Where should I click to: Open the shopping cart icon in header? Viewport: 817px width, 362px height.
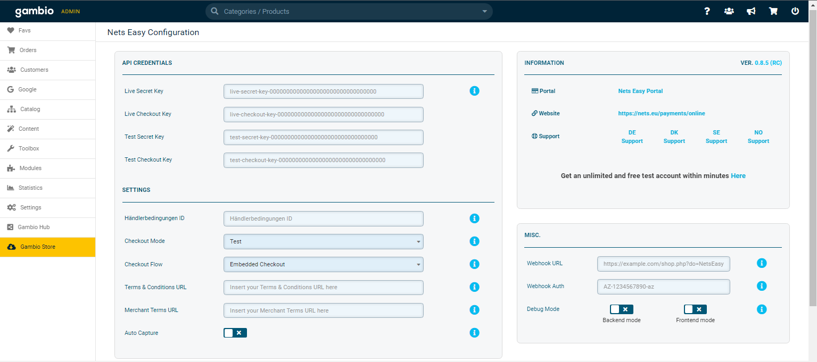[x=773, y=11]
